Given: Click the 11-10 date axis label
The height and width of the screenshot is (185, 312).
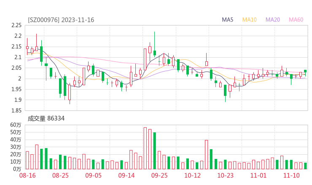Looking at the screenshot, I should coord(291,175).
